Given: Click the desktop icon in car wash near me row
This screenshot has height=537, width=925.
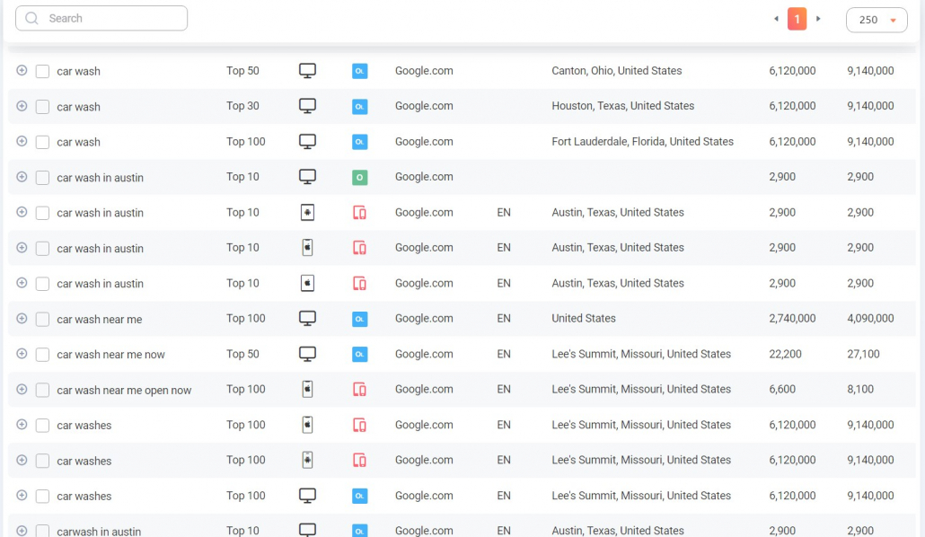Looking at the screenshot, I should 307,319.
